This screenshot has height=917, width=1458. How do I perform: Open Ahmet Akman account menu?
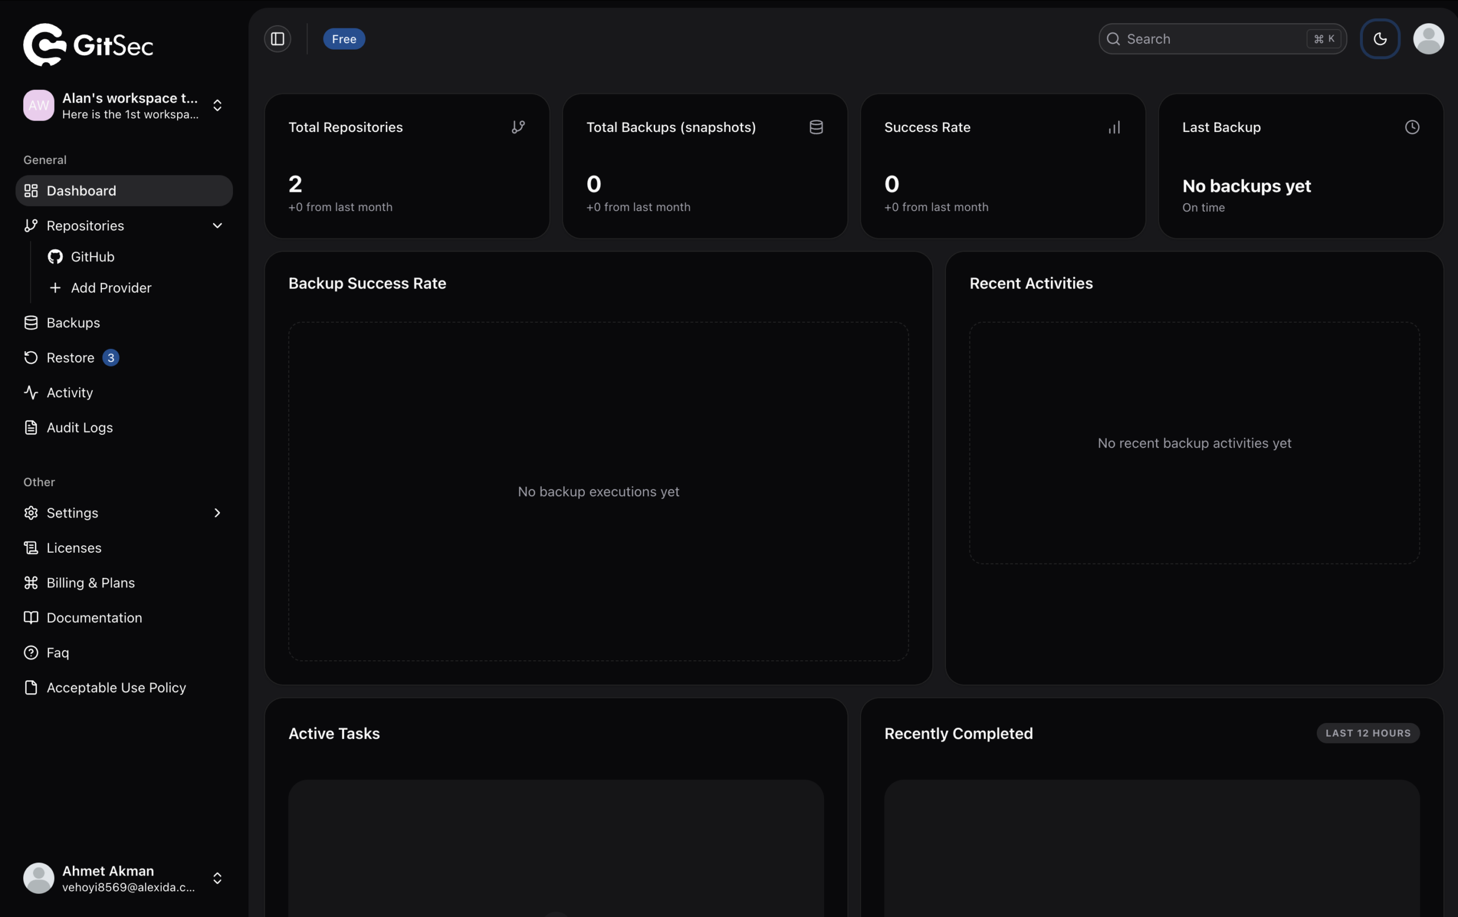tap(124, 878)
